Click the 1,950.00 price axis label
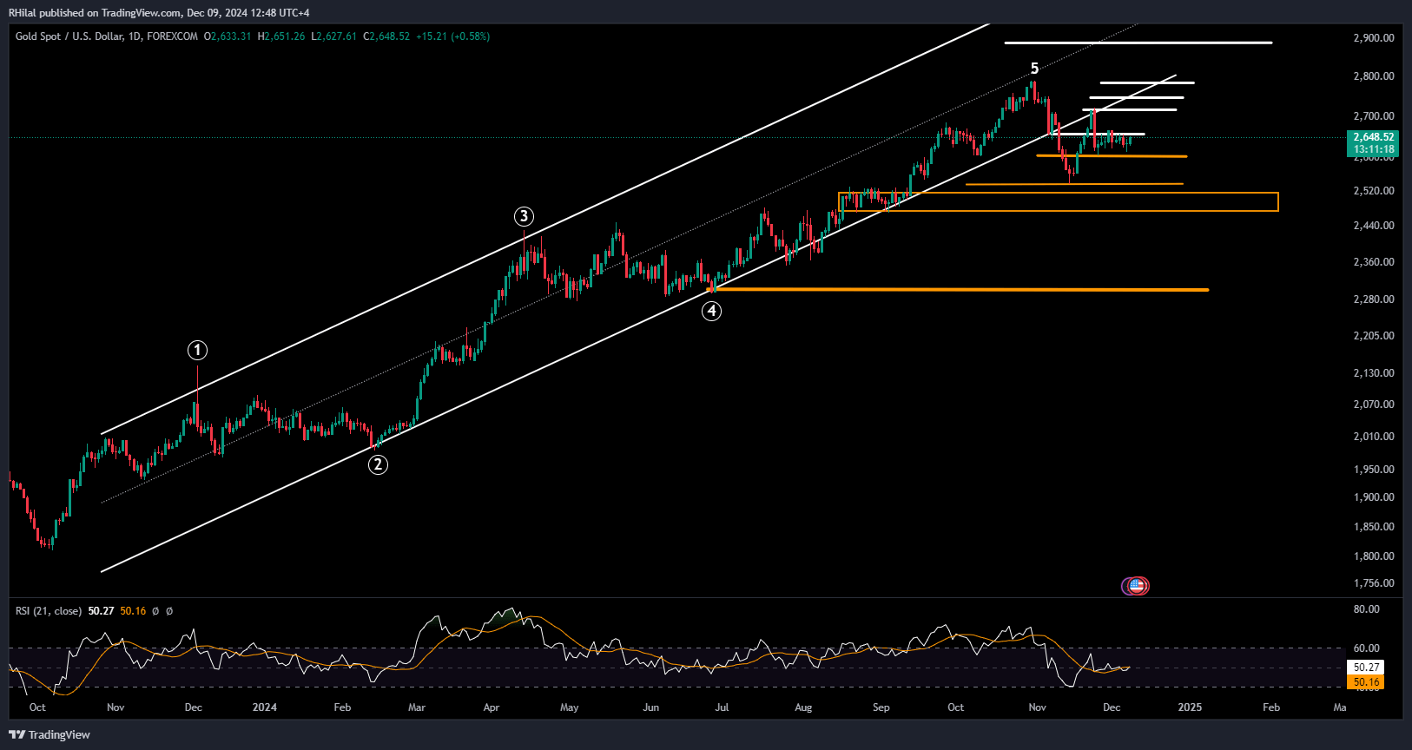This screenshot has height=750, width=1412. (1374, 470)
